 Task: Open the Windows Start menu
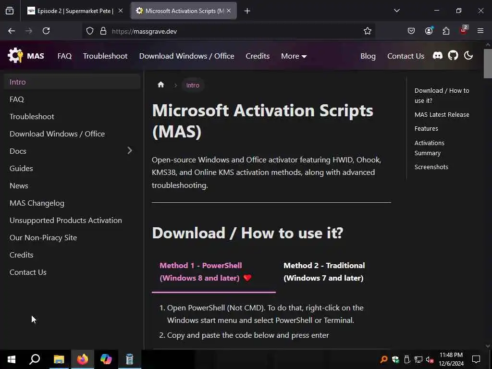[12, 359]
